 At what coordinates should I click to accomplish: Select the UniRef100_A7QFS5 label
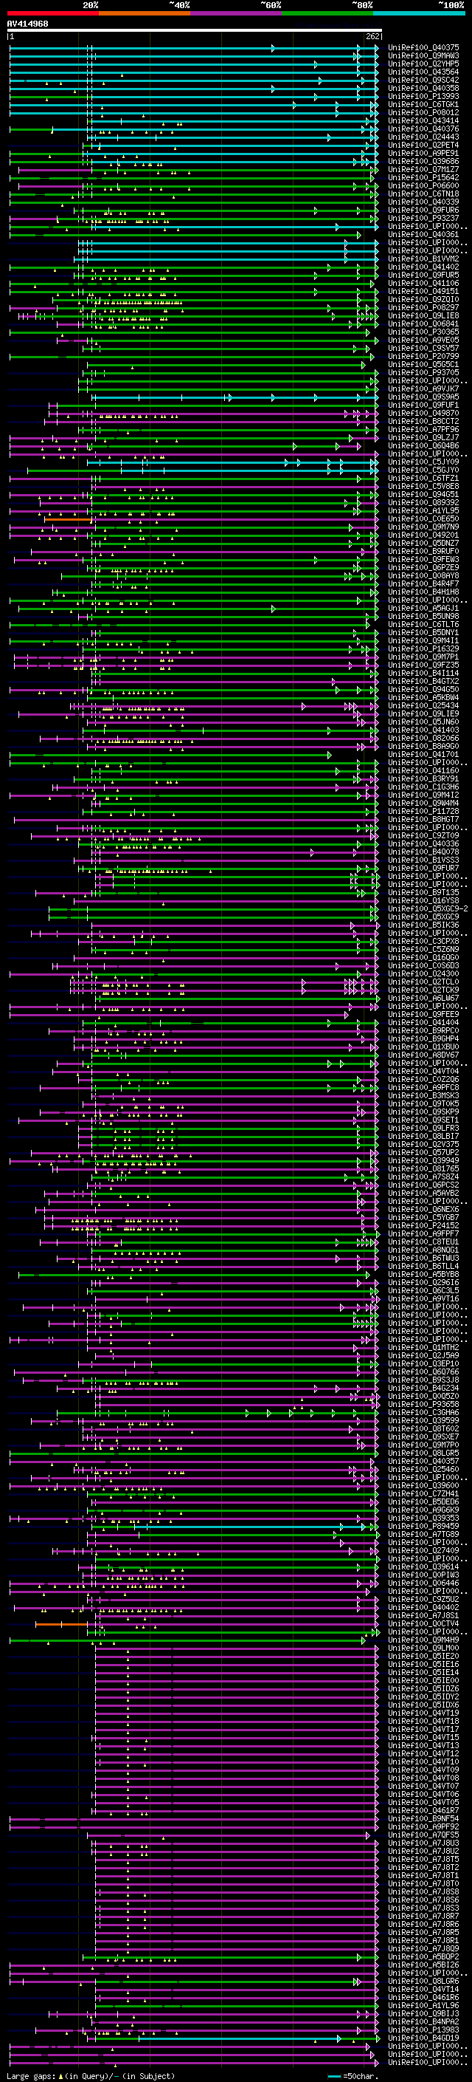click(x=423, y=1835)
